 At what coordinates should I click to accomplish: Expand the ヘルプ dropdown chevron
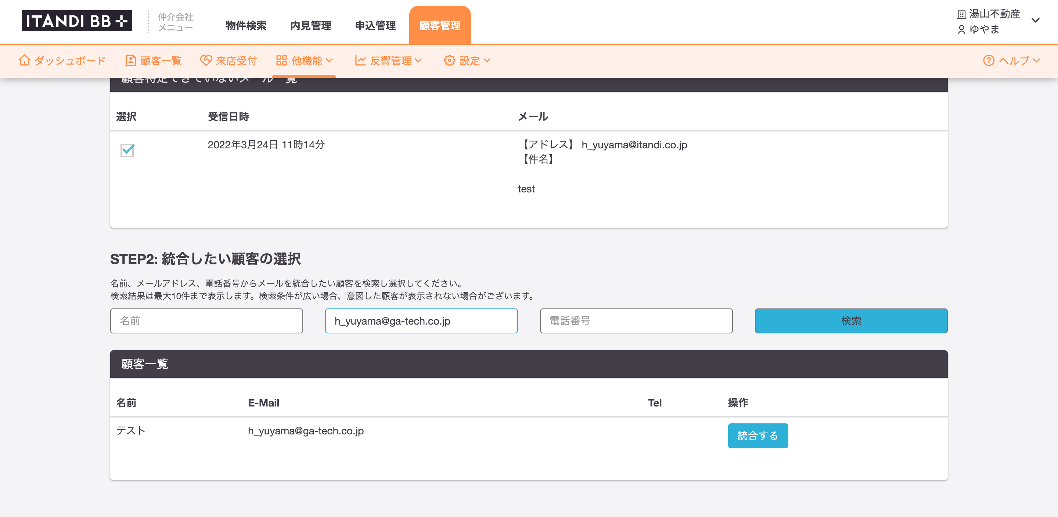[1036, 60]
